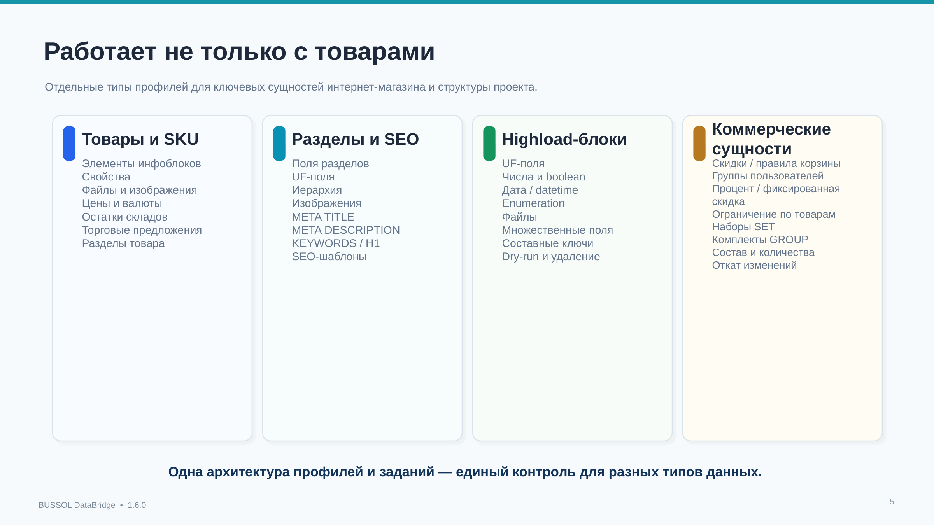Click the Файлы и изображения line
The height and width of the screenshot is (525, 934).
coord(139,190)
